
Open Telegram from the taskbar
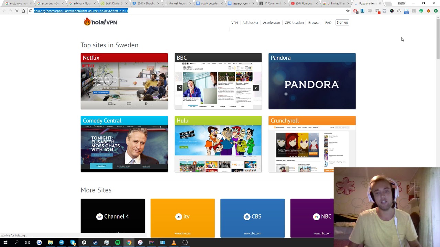coord(62,243)
